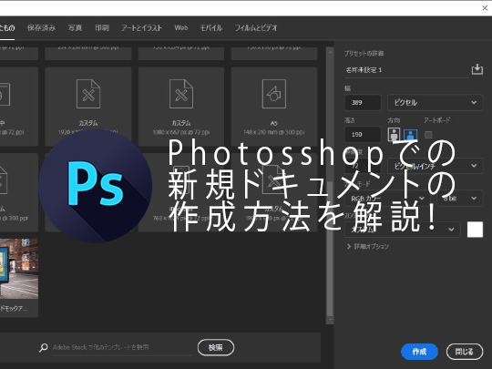Open the モバイル tab
Screen dimensions: 492x369
tap(211, 28)
